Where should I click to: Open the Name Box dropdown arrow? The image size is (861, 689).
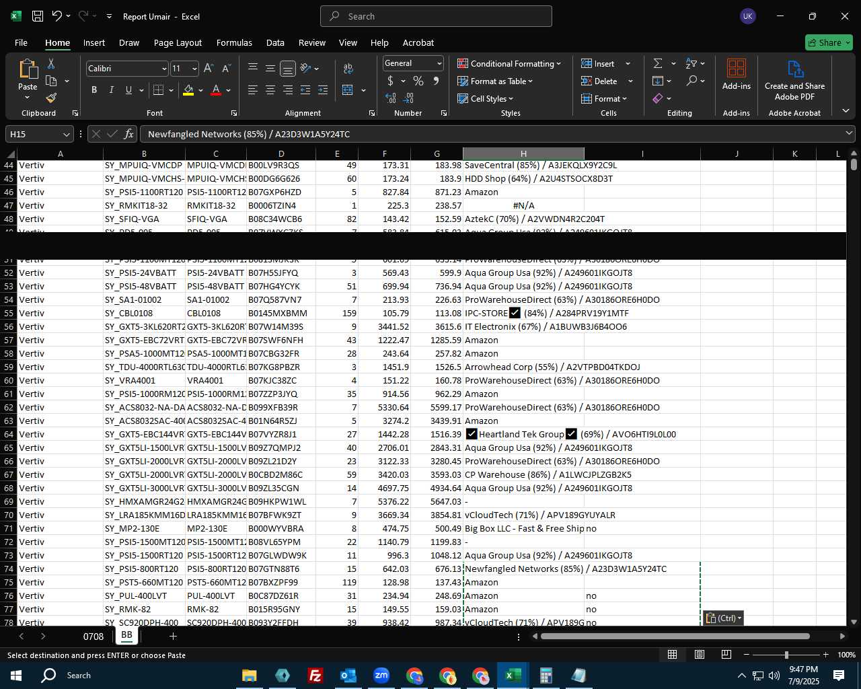pyautogui.click(x=66, y=135)
